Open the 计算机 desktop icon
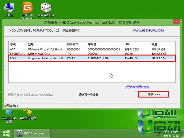 (9, 10)
